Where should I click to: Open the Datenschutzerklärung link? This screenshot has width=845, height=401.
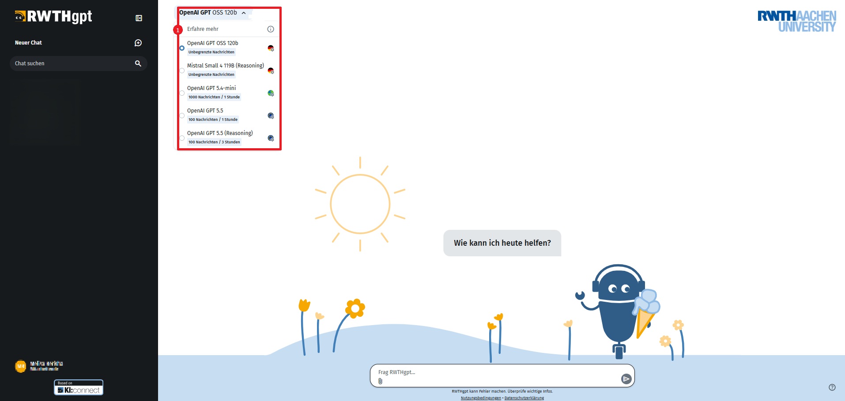tap(524, 398)
